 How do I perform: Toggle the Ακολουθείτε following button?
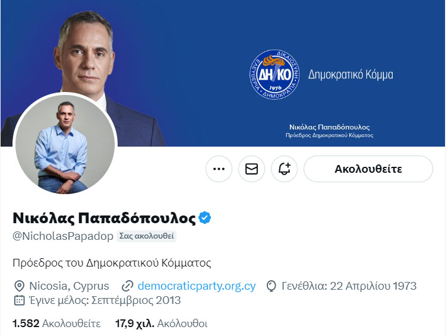pos(368,169)
